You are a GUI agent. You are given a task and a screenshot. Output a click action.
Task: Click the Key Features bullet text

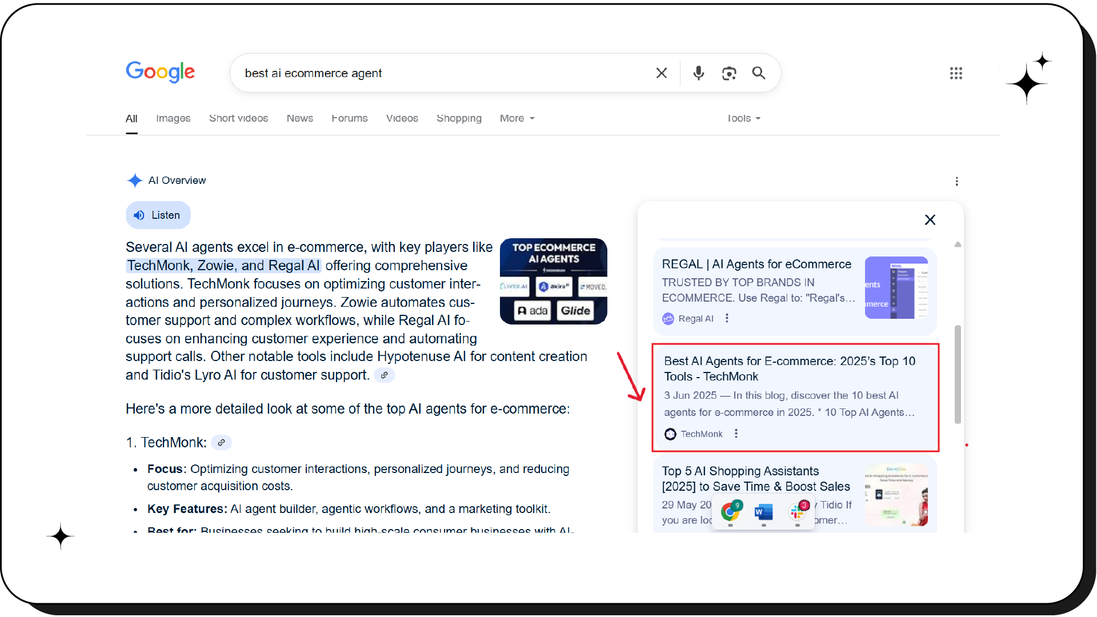(349, 509)
